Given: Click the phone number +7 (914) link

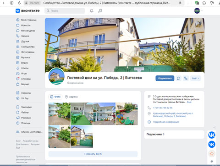Looking at the screenshot, I should tap(163, 108).
